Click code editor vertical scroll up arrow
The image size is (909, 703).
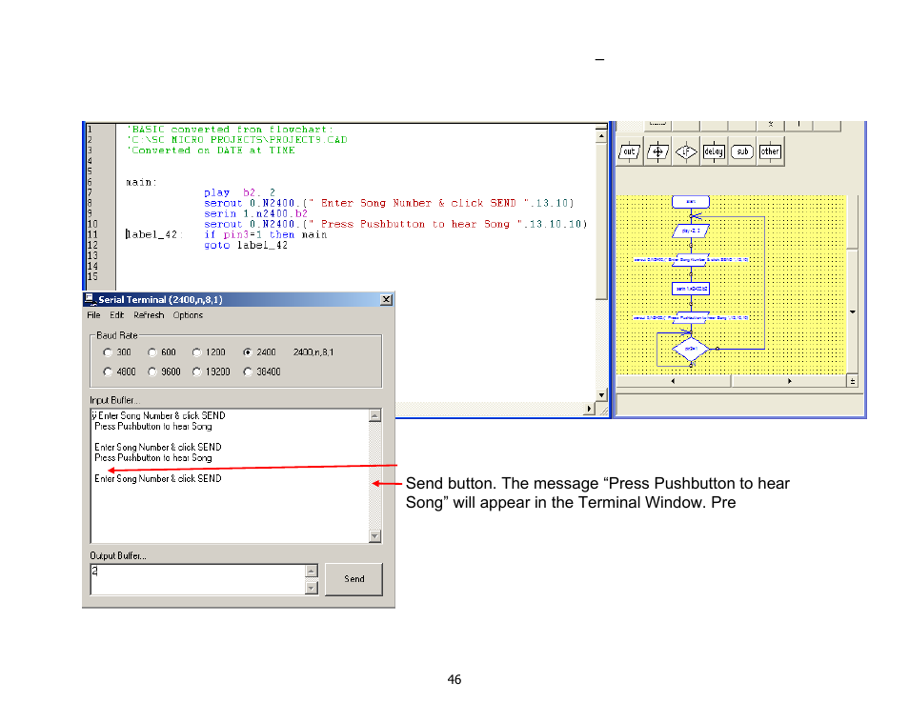pyautogui.click(x=601, y=136)
